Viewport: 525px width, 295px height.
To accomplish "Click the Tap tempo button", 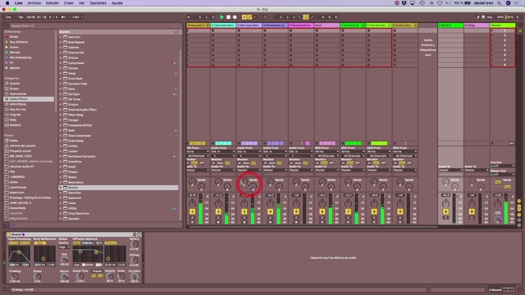I will point(21,17).
